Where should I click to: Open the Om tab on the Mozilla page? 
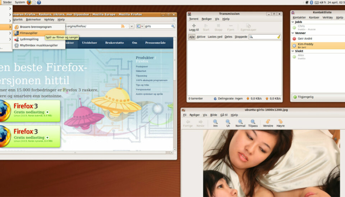[x=134, y=43]
